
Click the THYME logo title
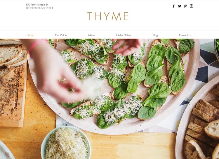tap(108, 16)
